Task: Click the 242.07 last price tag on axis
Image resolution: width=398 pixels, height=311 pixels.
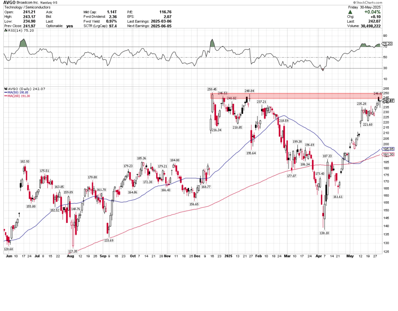Action: pyautogui.click(x=388, y=101)
